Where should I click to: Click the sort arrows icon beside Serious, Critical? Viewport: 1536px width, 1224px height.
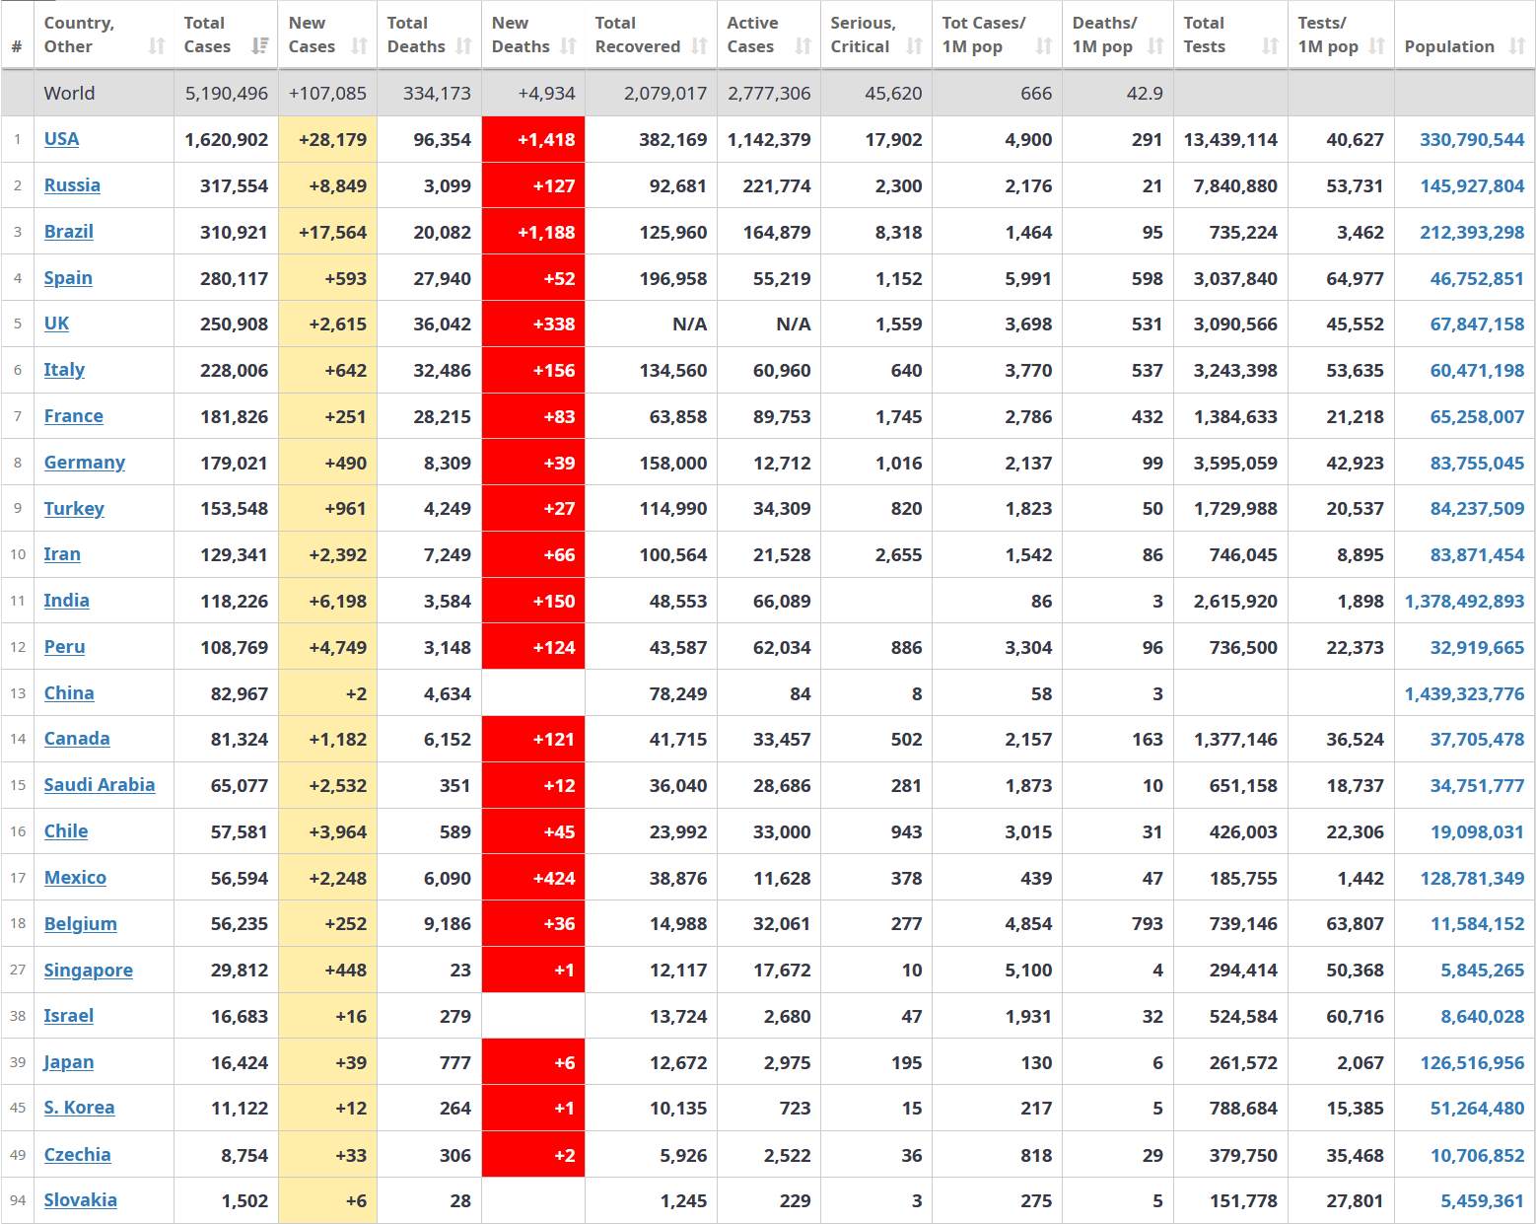[915, 46]
